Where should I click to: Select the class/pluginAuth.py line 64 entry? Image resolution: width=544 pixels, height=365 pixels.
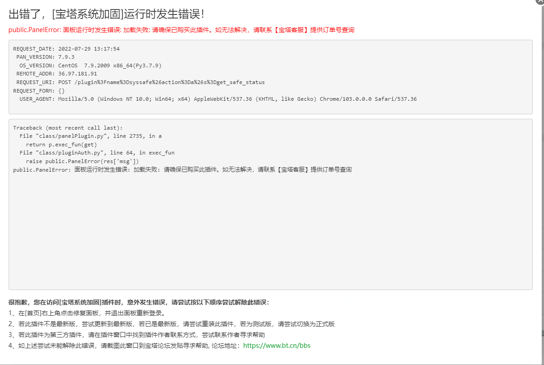click(97, 153)
